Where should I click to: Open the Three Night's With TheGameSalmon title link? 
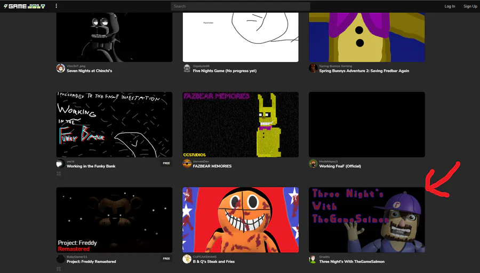[352, 262]
